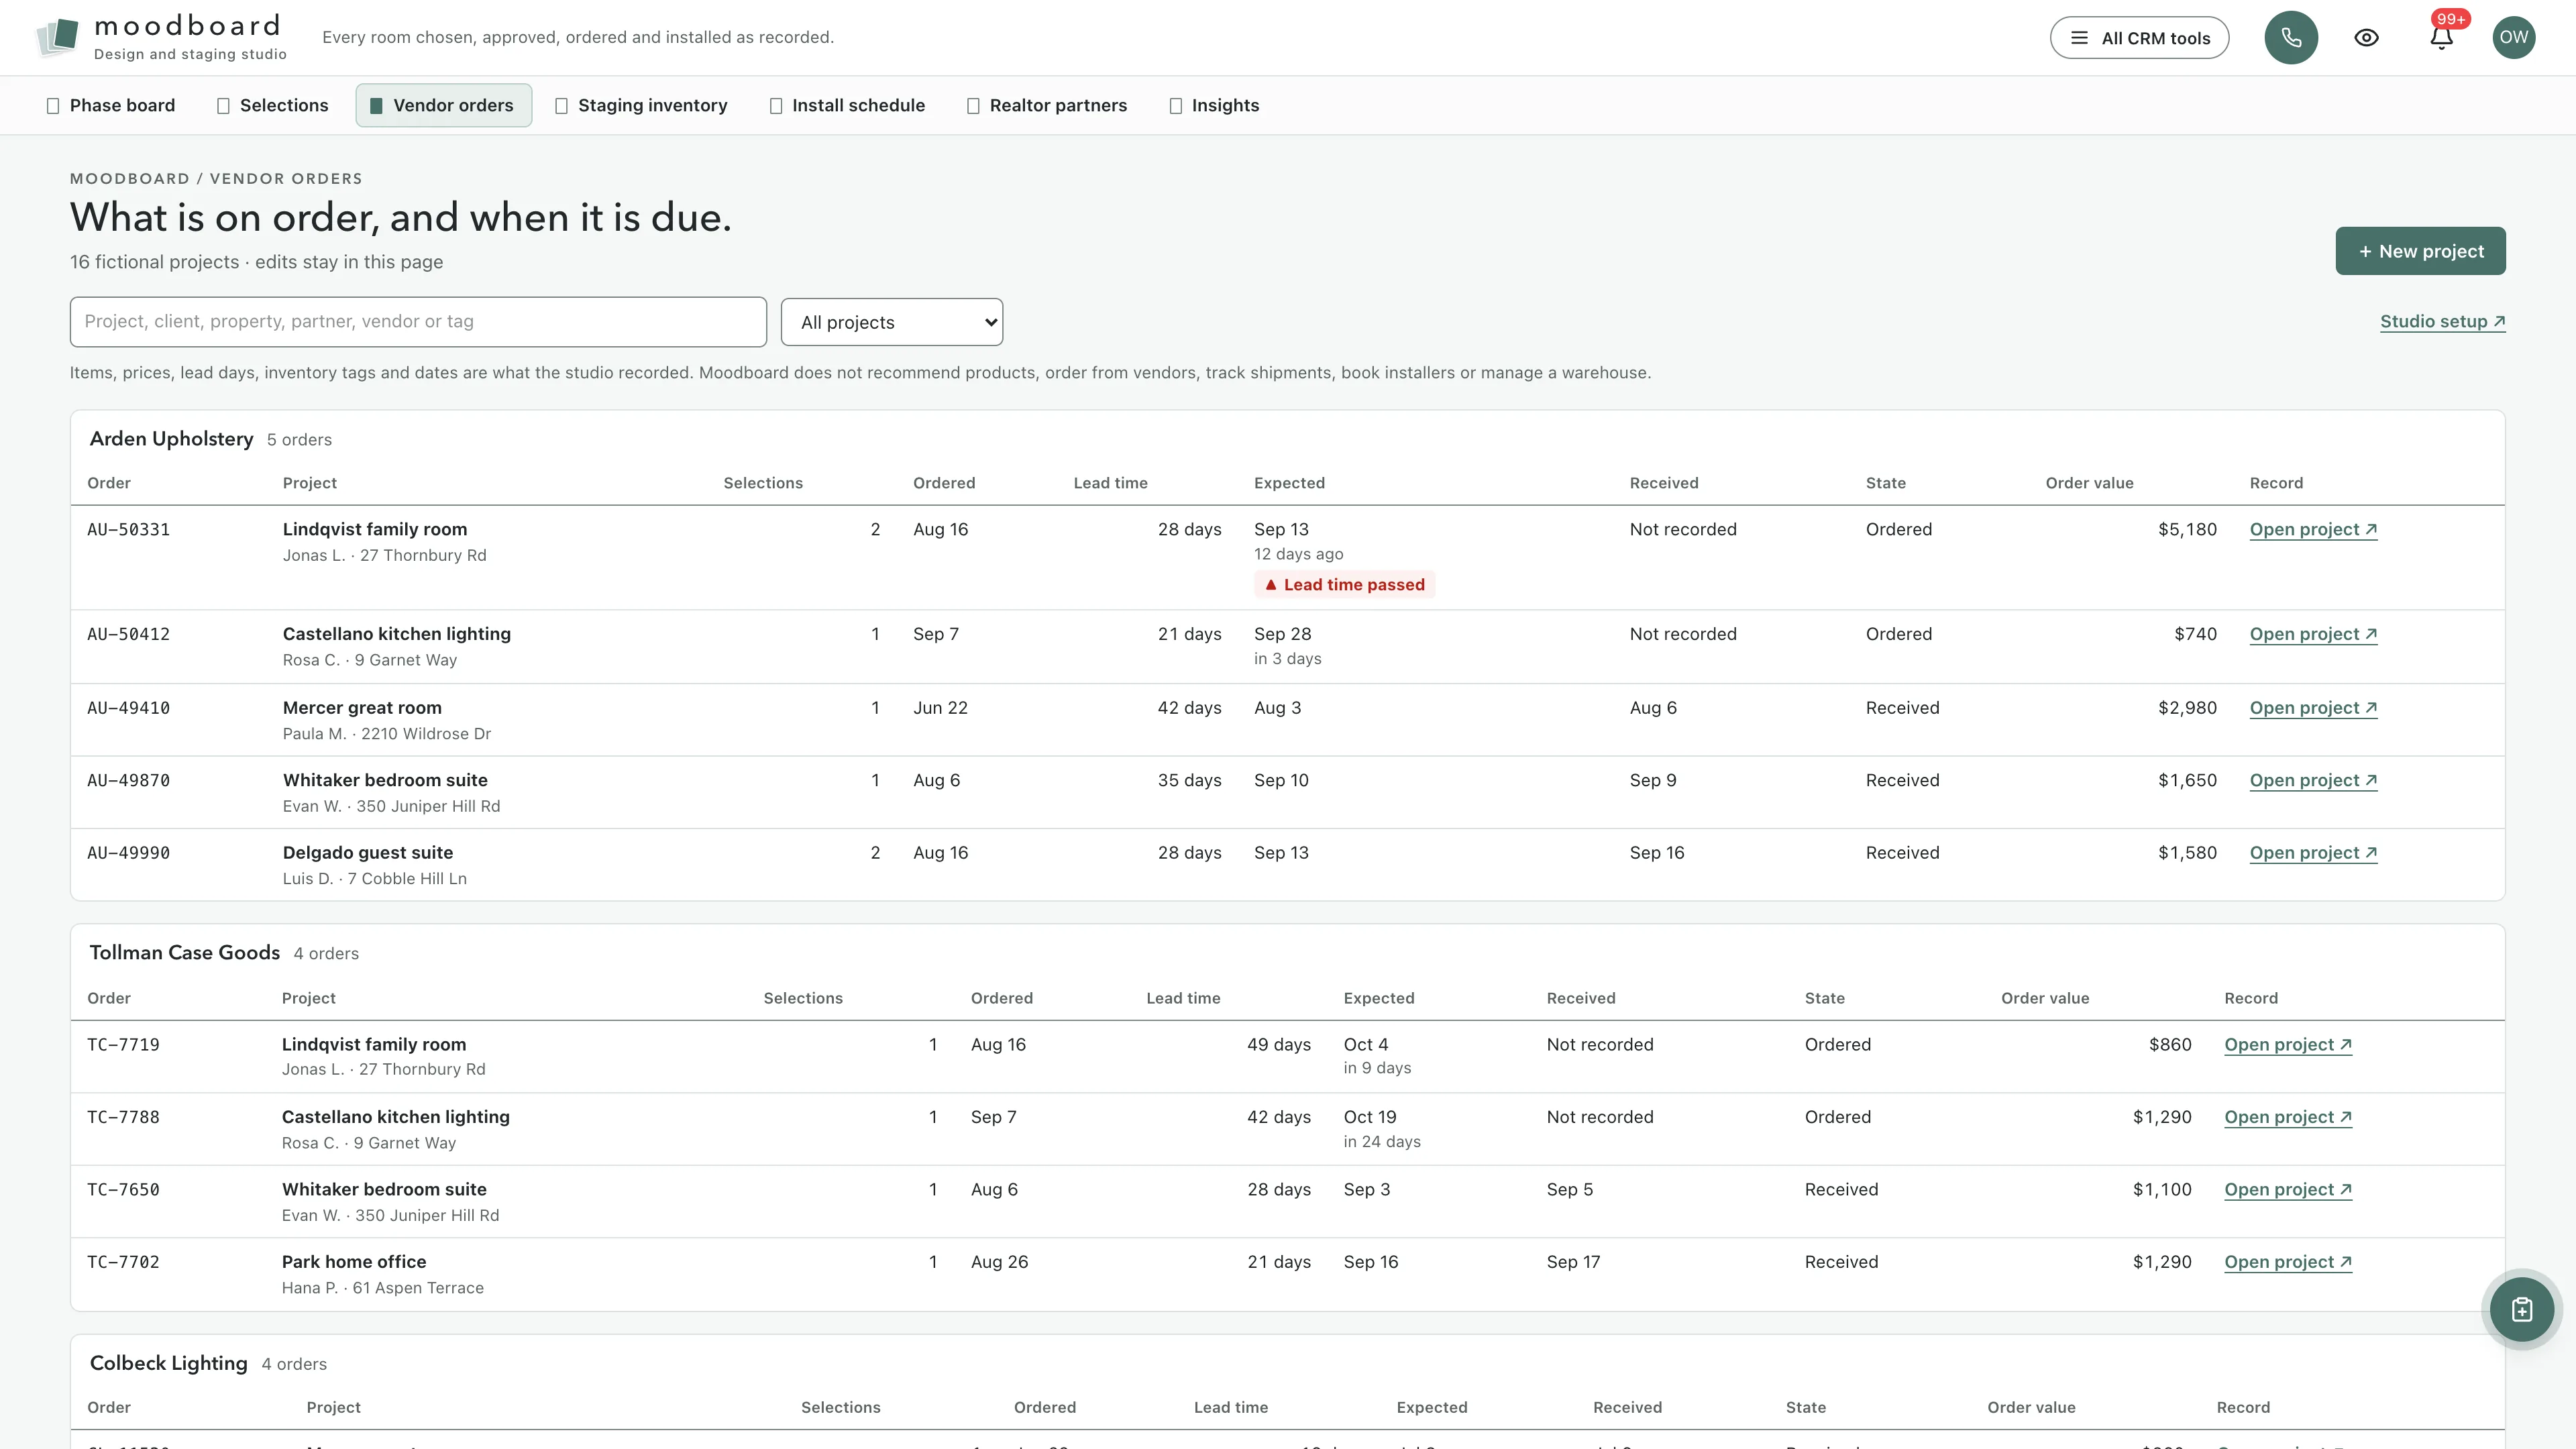This screenshot has height=1449, width=2576.
Task: Open project for order TC-7788
Action: point(2288,1117)
